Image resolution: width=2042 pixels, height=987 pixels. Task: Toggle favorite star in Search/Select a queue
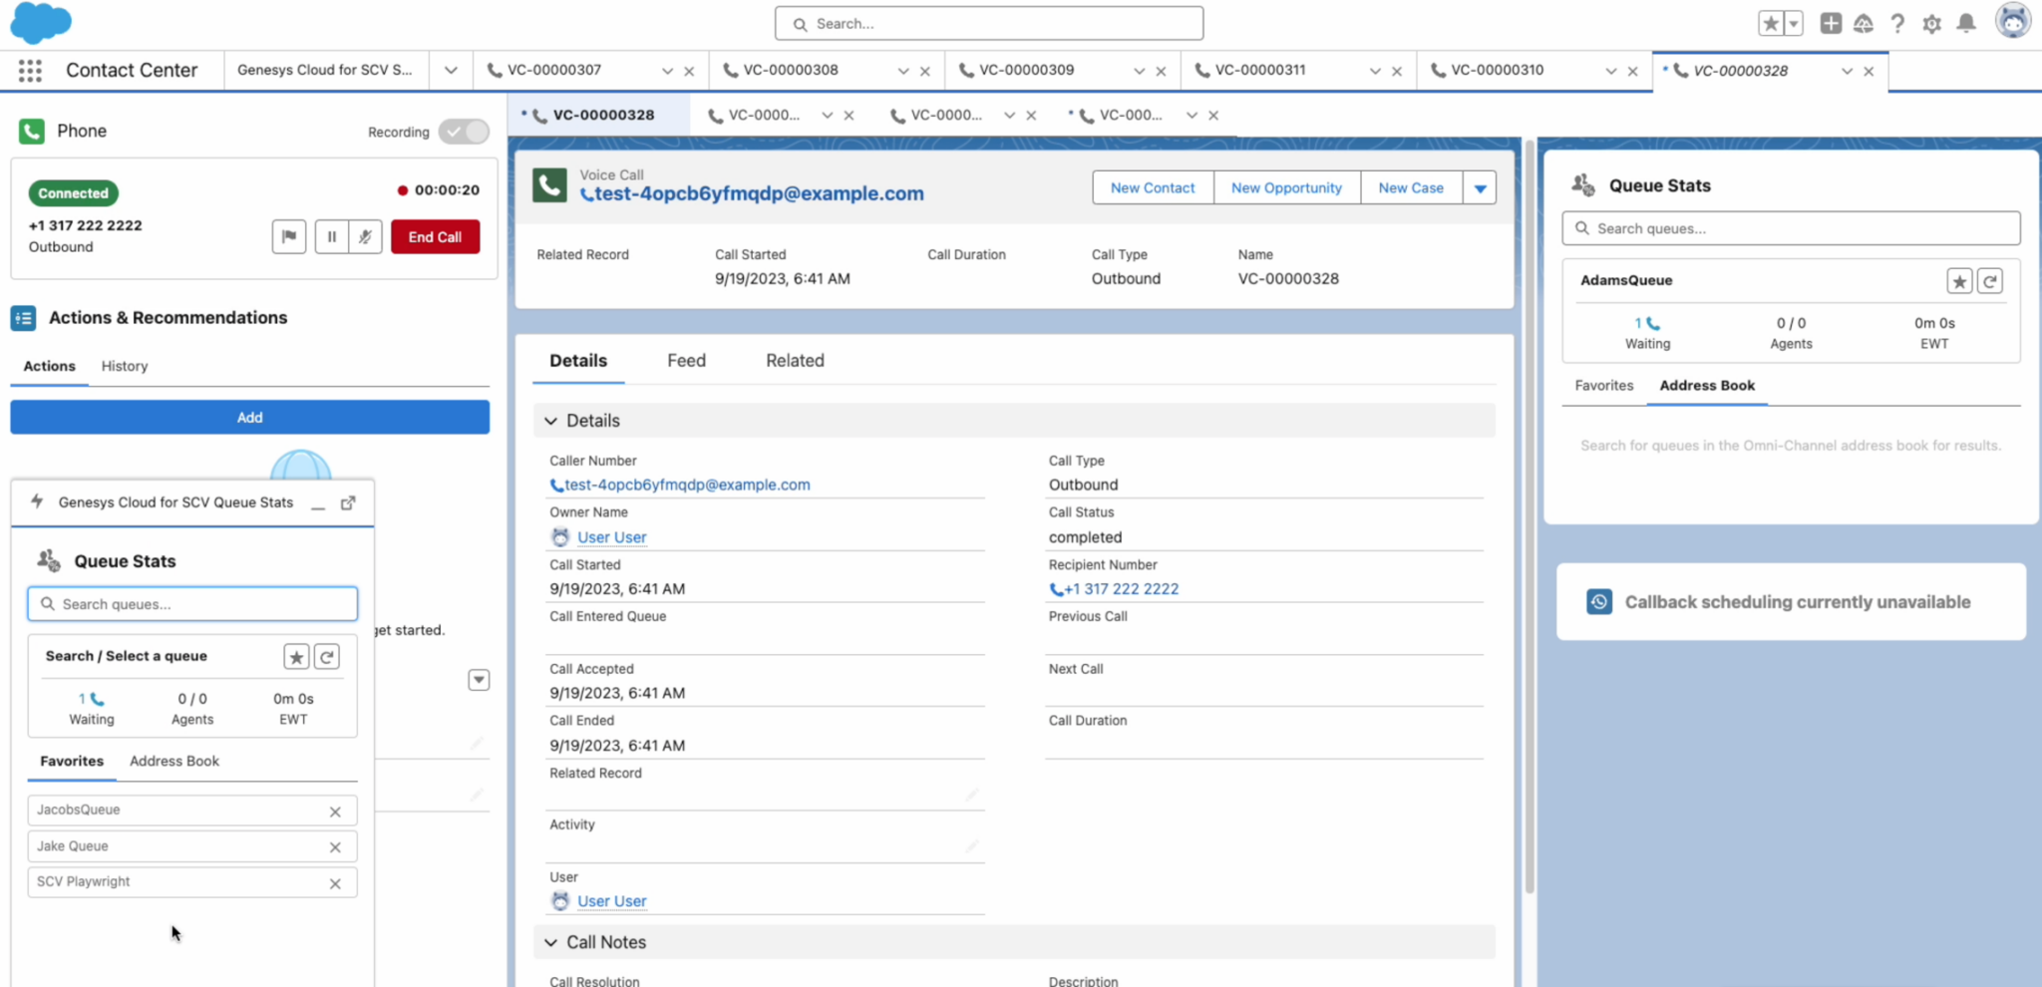(x=296, y=656)
